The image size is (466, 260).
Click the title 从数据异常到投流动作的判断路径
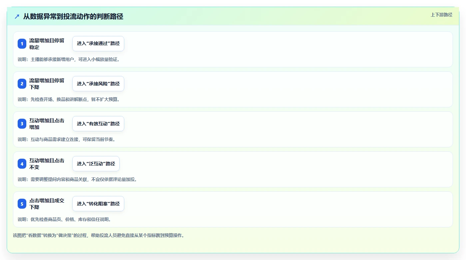pos(73,16)
